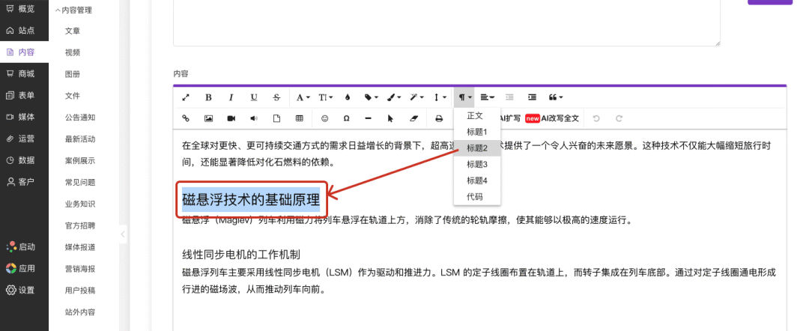Select 标题2 from the paragraph format menu
Image resolution: width=809 pixels, height=331 pixels.
coord(477,148)
